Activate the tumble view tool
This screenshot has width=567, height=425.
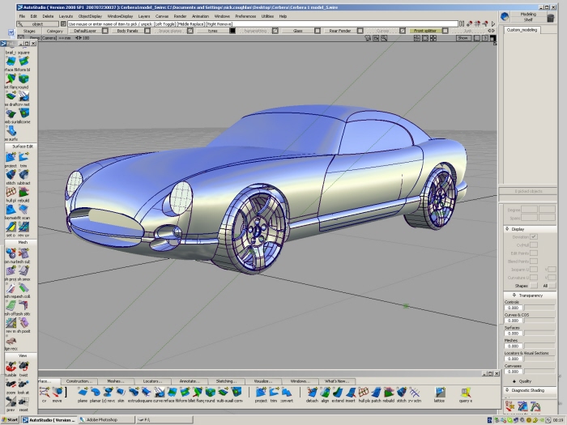[x=11, y=367]
